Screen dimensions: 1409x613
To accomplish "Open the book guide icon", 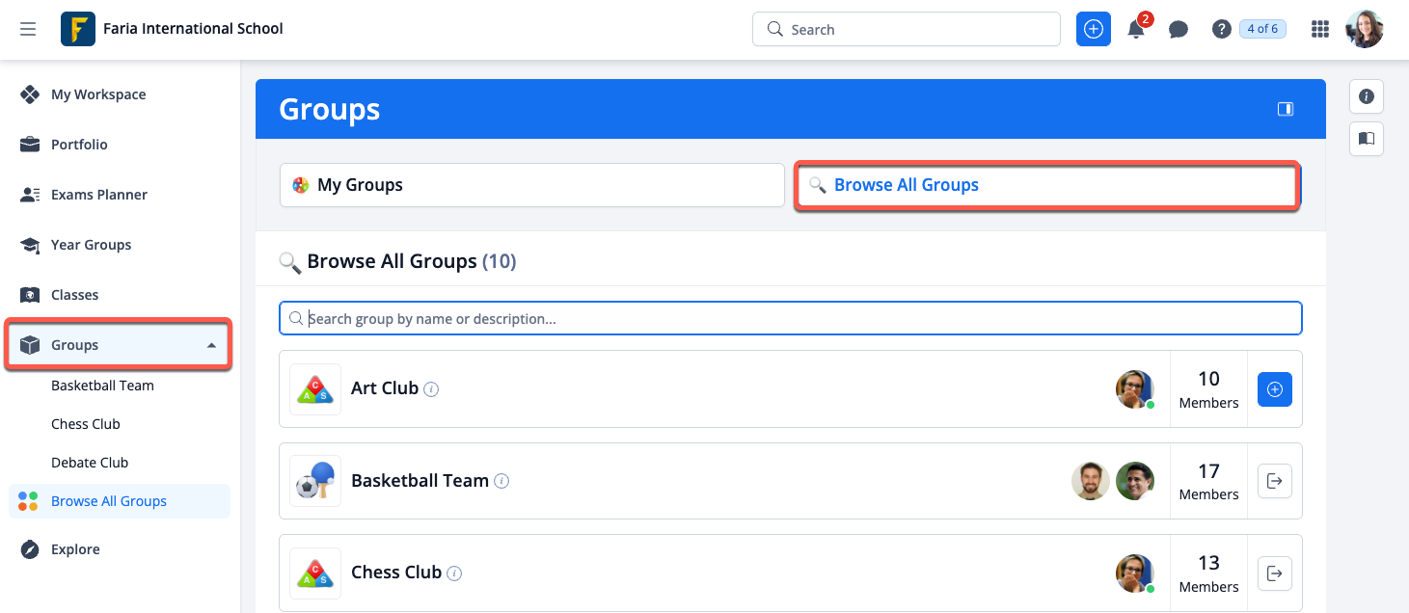I will [x=1366, y=139].
